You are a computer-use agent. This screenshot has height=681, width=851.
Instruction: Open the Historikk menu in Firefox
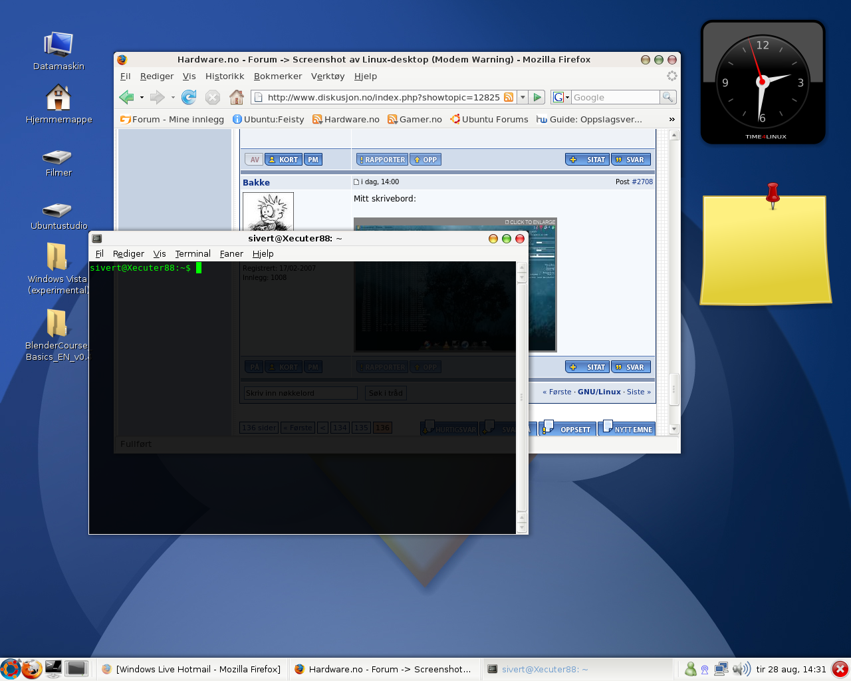pyautogui.click(x=225, y=76)
